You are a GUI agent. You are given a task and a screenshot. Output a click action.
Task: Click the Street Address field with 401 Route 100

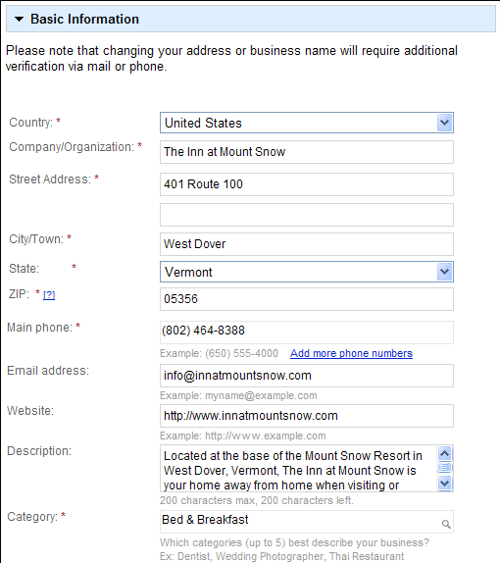tap(307, 184)
